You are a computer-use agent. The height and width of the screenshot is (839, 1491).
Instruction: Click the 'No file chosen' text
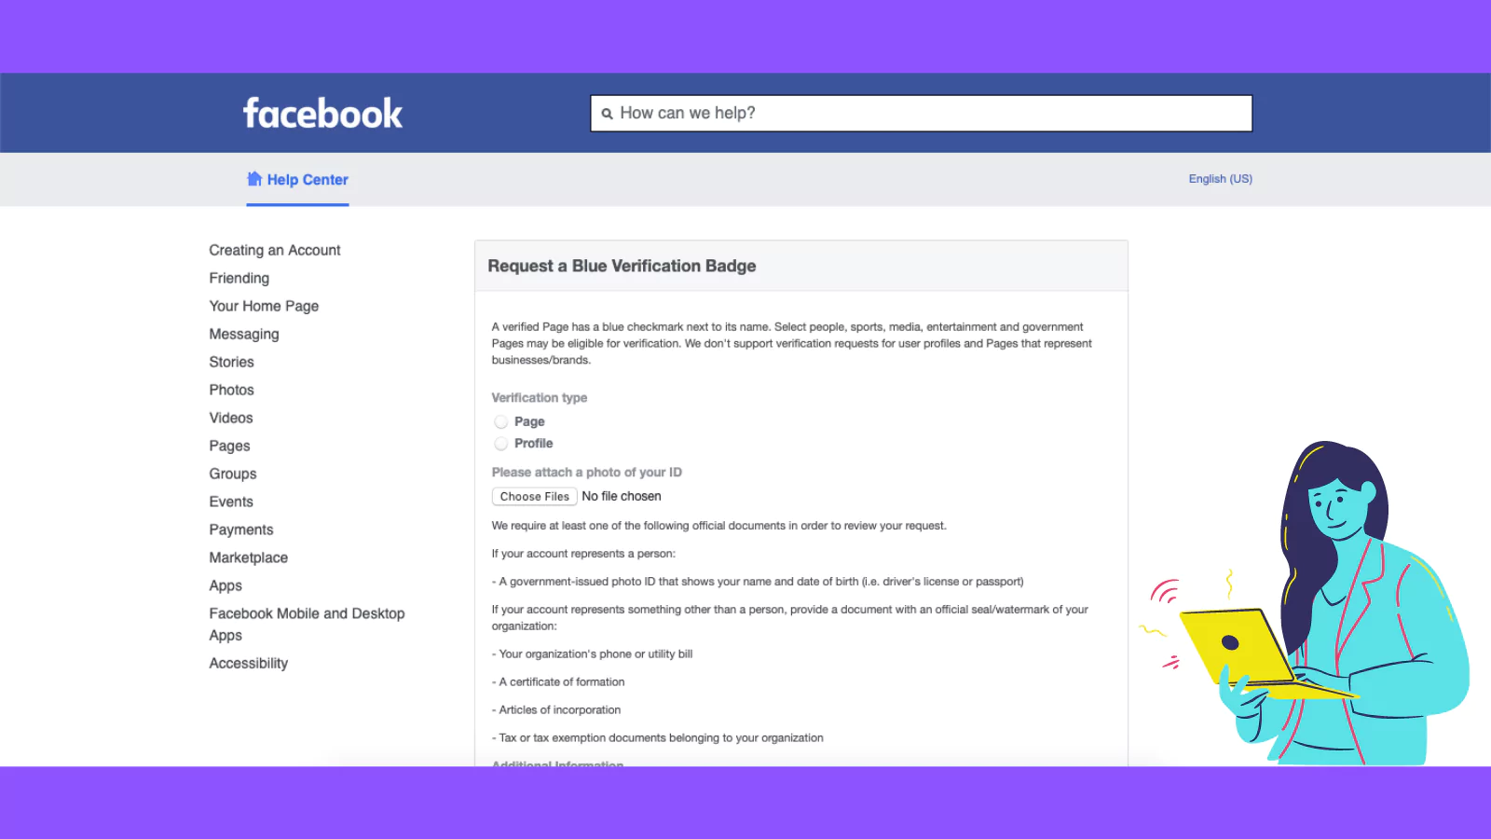point(622,497)
